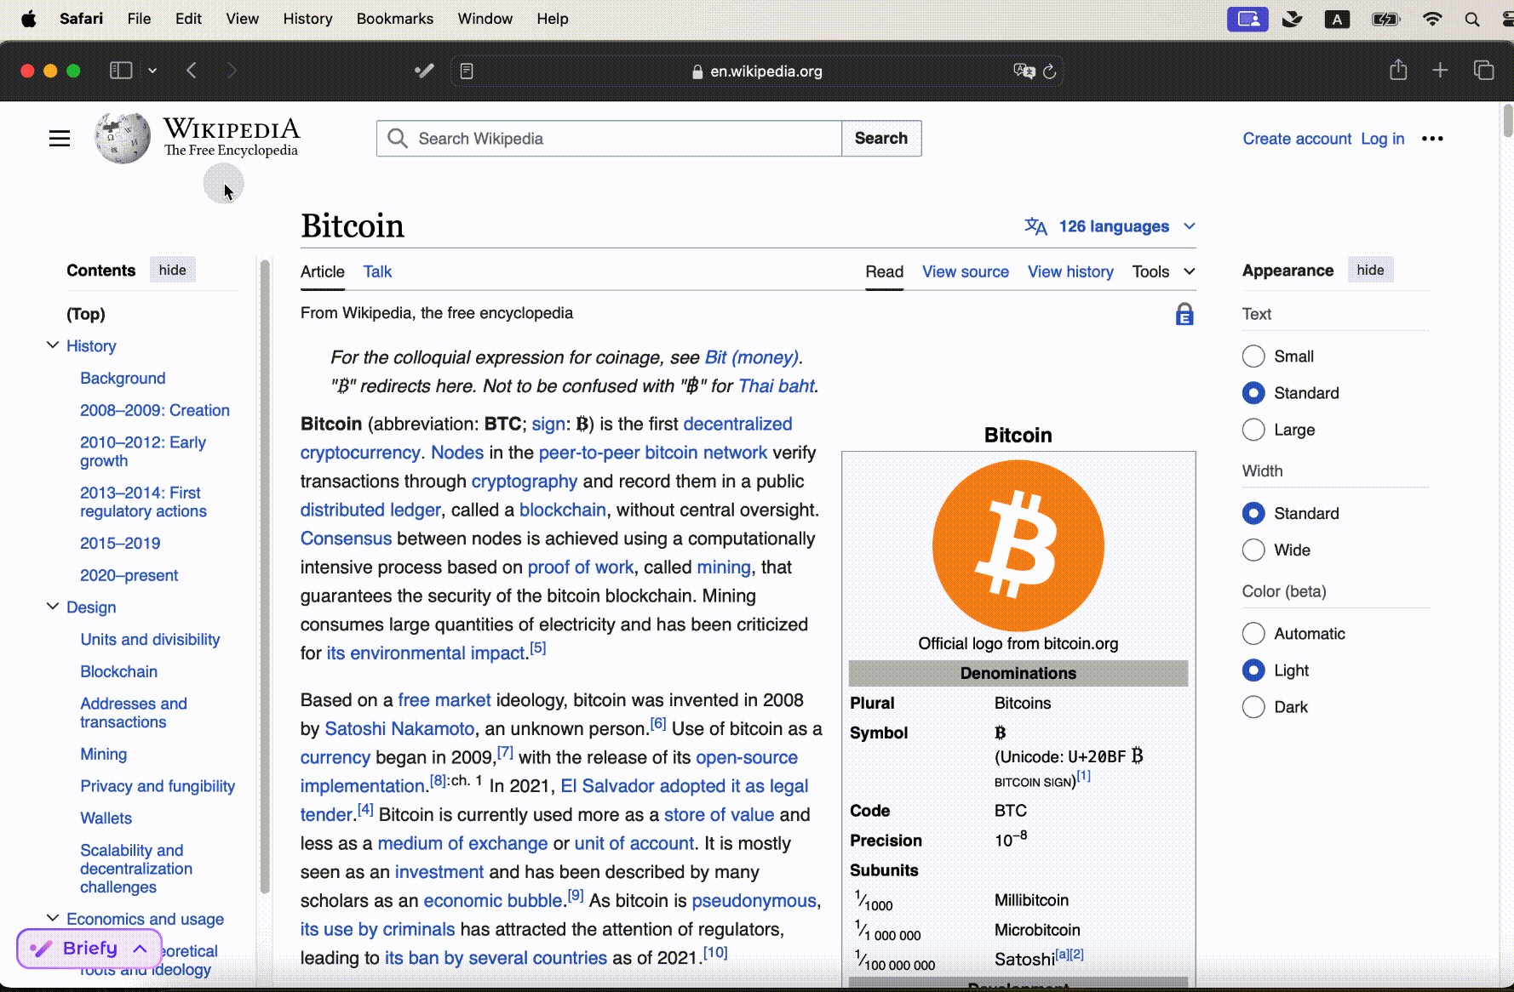Open a new tab with the plus icon
The width and height of the screenshot is (1514, 992).
[1440, 71]
